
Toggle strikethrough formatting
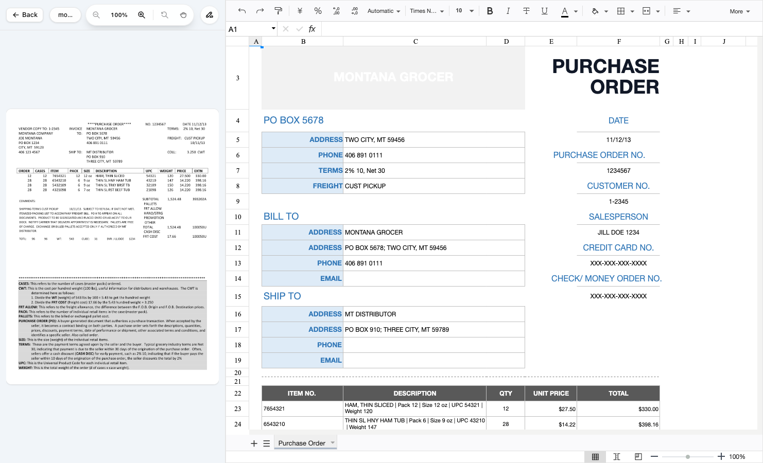click(526, 11)
